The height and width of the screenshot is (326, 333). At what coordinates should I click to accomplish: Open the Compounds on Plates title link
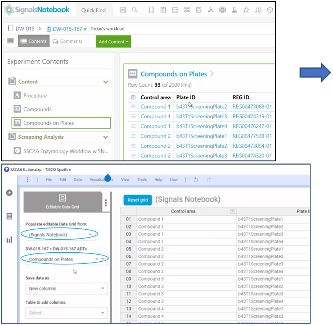[174, 74]
